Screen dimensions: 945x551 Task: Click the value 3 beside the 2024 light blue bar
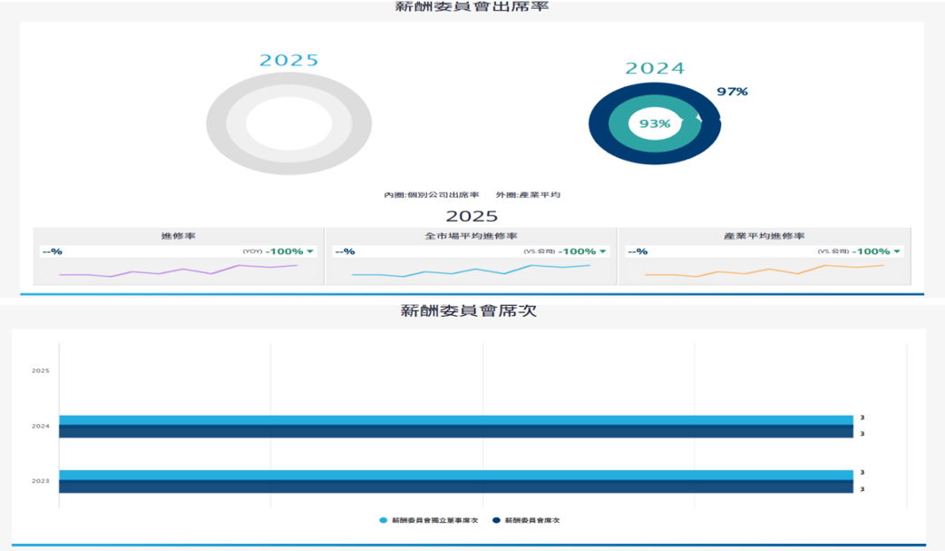[x=862, y=418]
